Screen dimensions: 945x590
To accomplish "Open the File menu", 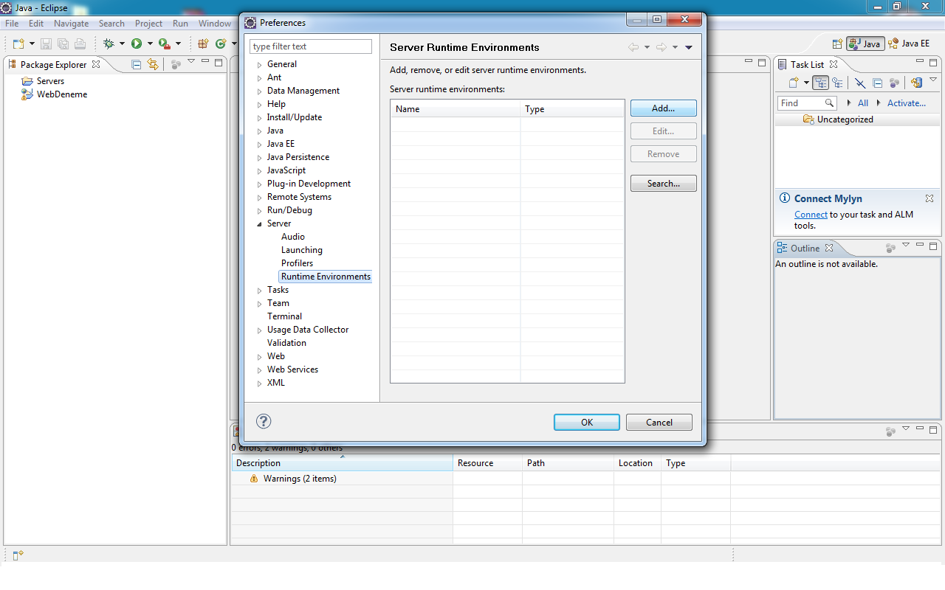I will [12, 24].
